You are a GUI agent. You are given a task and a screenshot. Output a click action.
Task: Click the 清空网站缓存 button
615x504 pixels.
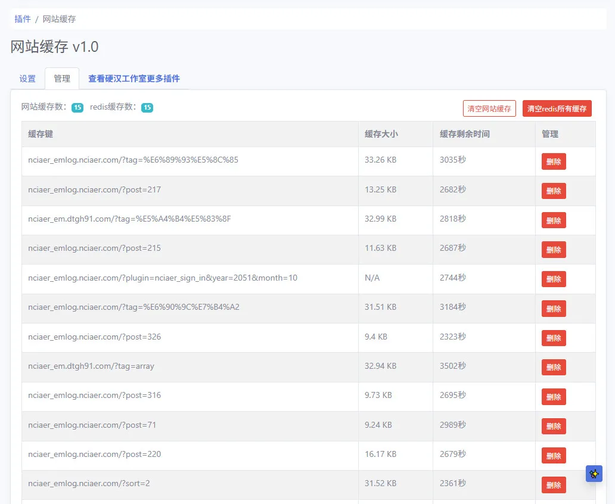[x=489, y=108]
